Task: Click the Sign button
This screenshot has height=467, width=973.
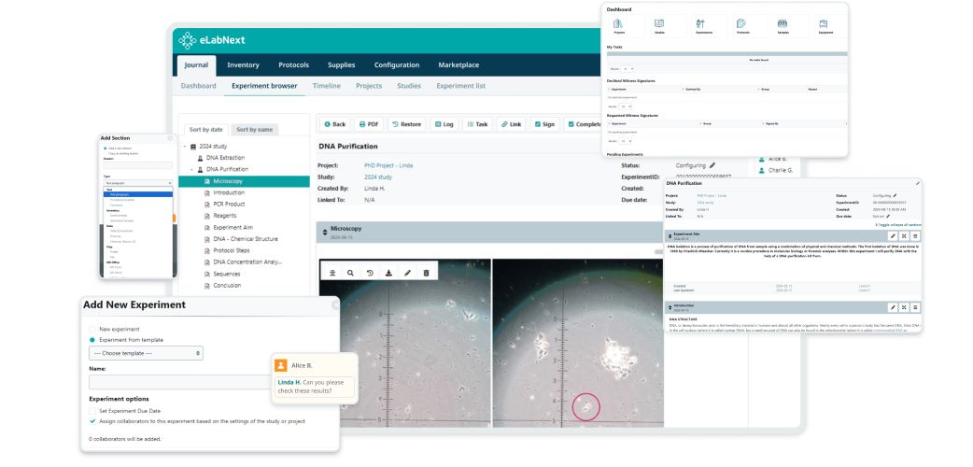Action: pyautogui.click(x=544, y=124)
